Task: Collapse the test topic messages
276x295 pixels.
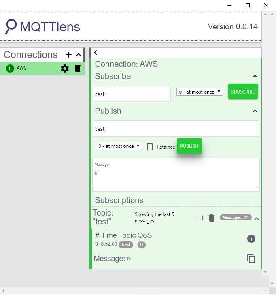Action: [x=257, y=219]
